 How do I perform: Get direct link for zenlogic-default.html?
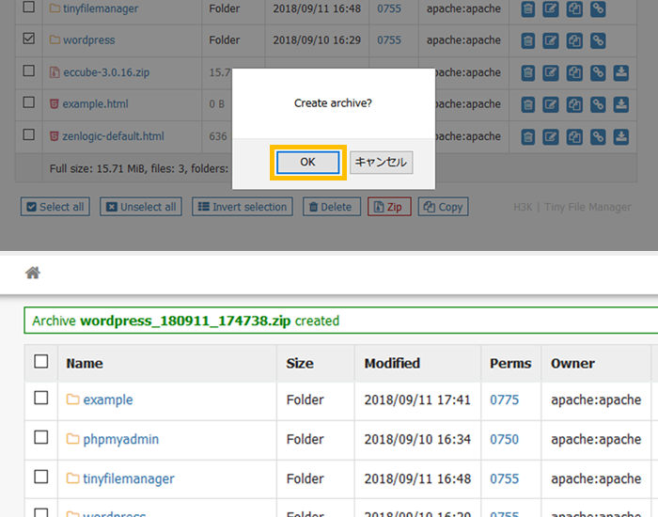(598, 136)
